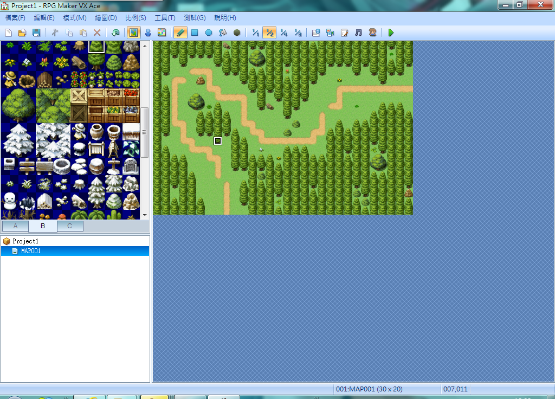Open the Character Generator icon
The width and height of the screenshot is (555, 399).
[x=372, y=33]
